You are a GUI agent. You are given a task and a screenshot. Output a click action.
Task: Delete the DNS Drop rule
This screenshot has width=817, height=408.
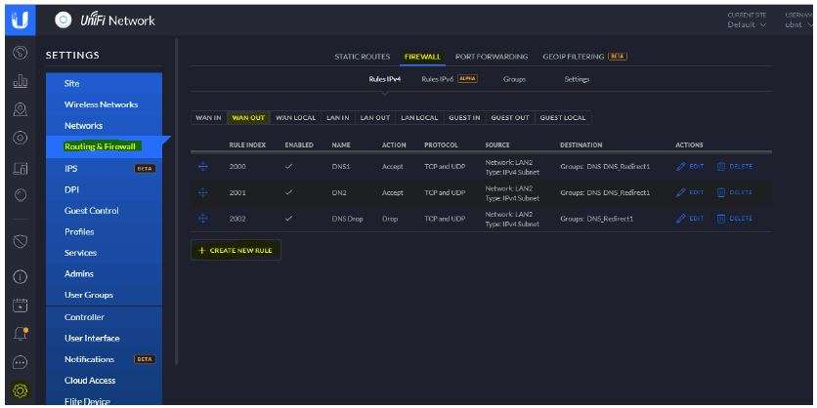click(735, 219)
